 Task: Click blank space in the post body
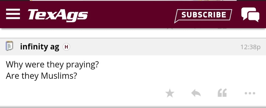coord(173,71)
